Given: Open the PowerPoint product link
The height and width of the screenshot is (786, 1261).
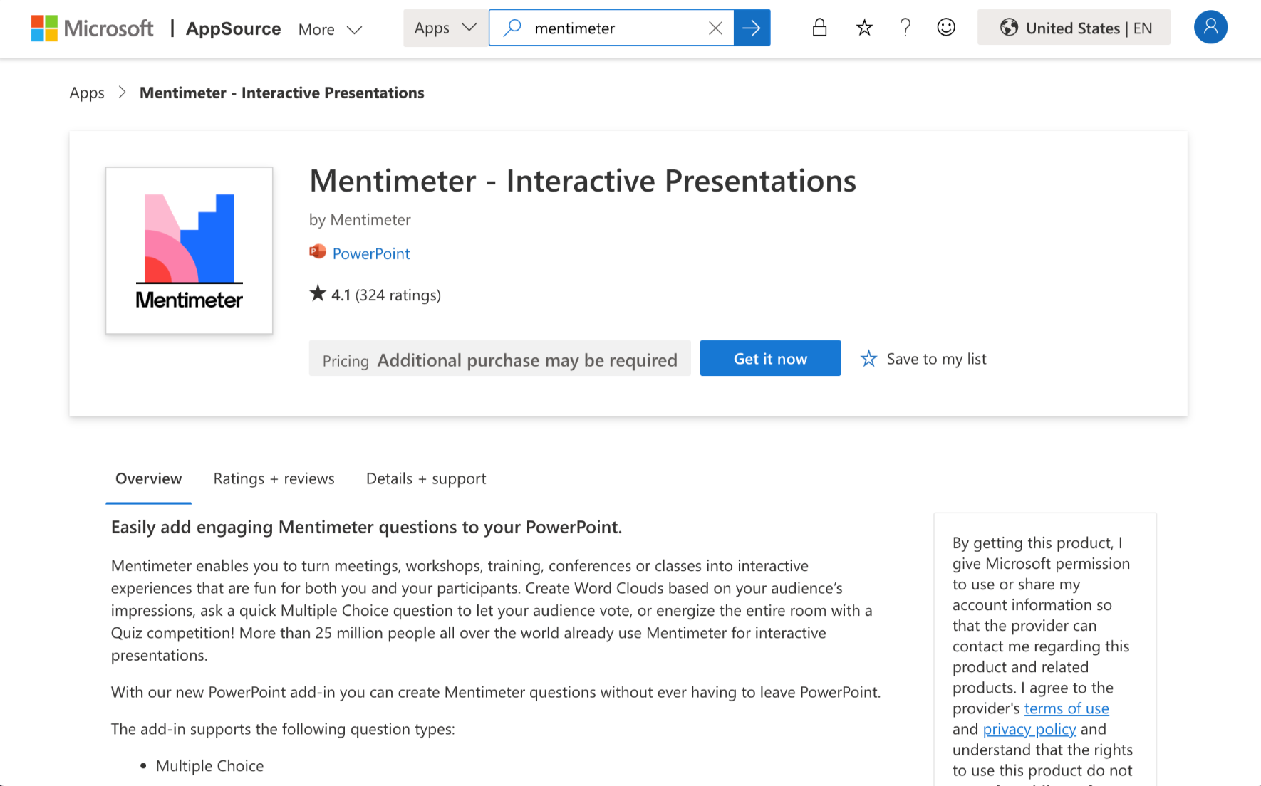Looking at the screenshot, I should pos(371,254).
